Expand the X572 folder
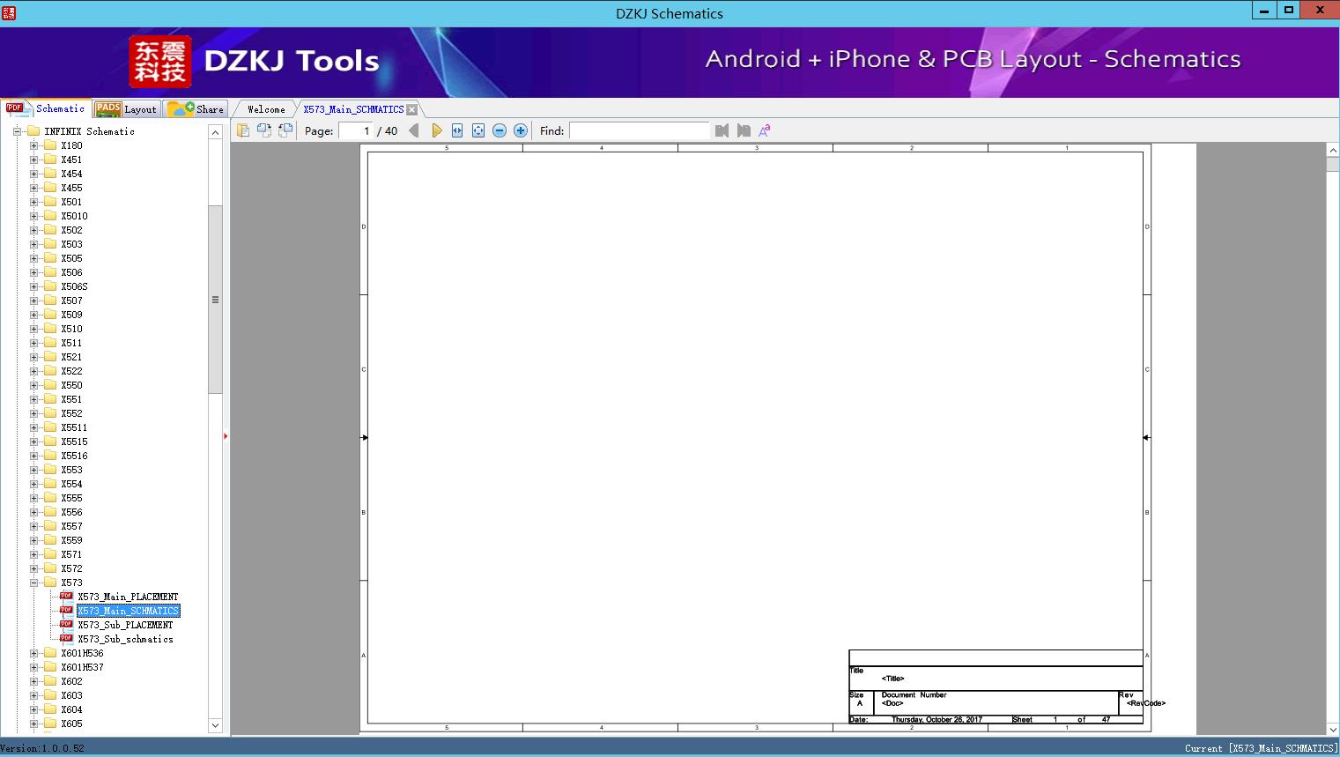Viewport: 1340px width, 757px height. (34, 568)
